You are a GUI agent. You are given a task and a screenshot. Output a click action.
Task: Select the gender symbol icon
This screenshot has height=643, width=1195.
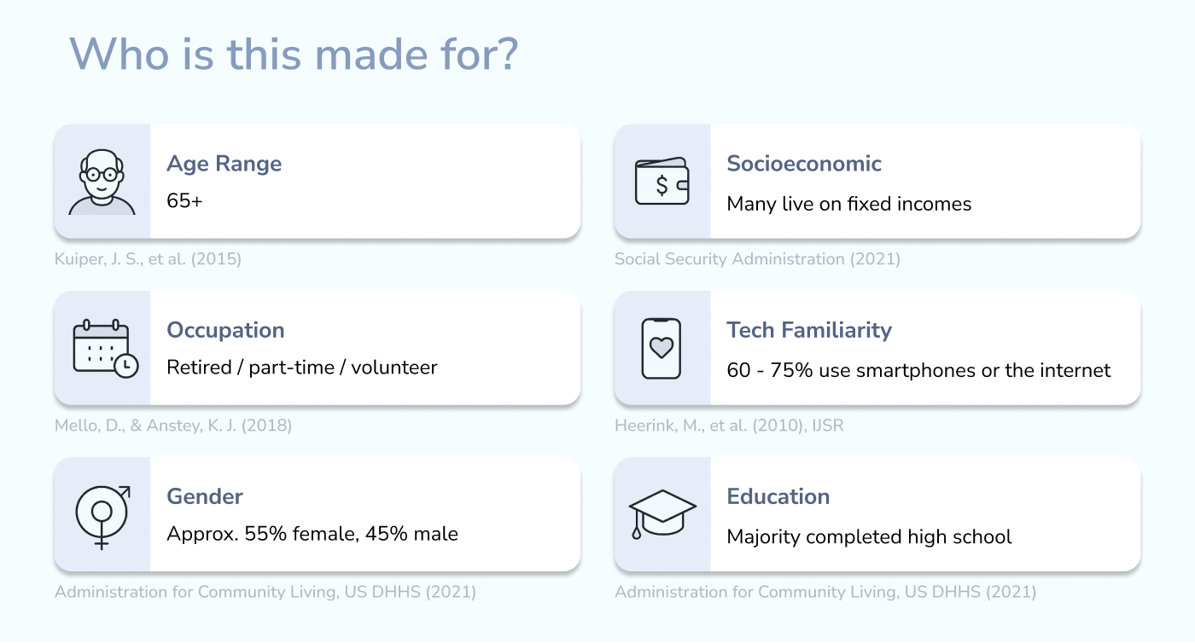point(102,515)
